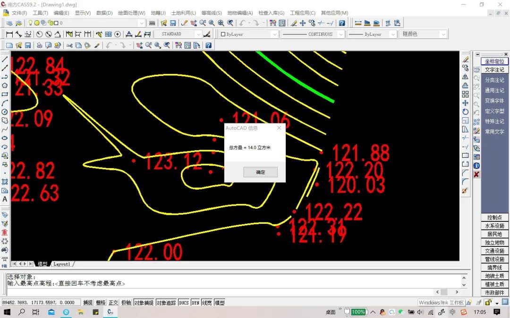Open 居民地 category in right panel
The width and height of the screenshot is (510, 318).
[494, 234]
